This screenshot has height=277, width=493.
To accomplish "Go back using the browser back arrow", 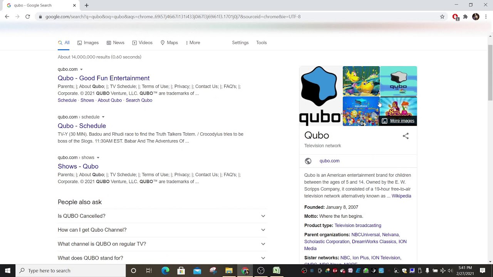I will click(x=7, y=17).
